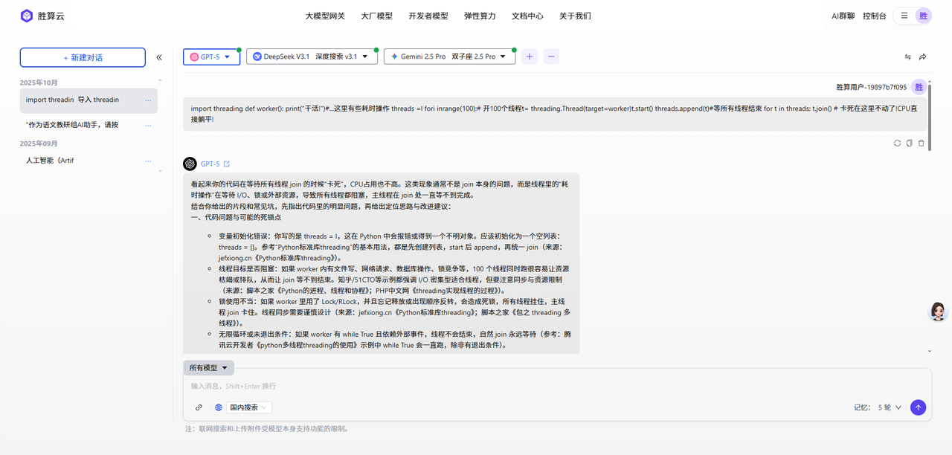Open the Gemini 2.5 Pro model dropdown
The image size is (952, 455).
[449, 57]
